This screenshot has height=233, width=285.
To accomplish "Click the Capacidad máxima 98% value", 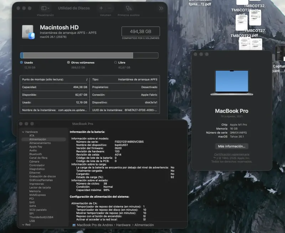I will click(106, 190).
